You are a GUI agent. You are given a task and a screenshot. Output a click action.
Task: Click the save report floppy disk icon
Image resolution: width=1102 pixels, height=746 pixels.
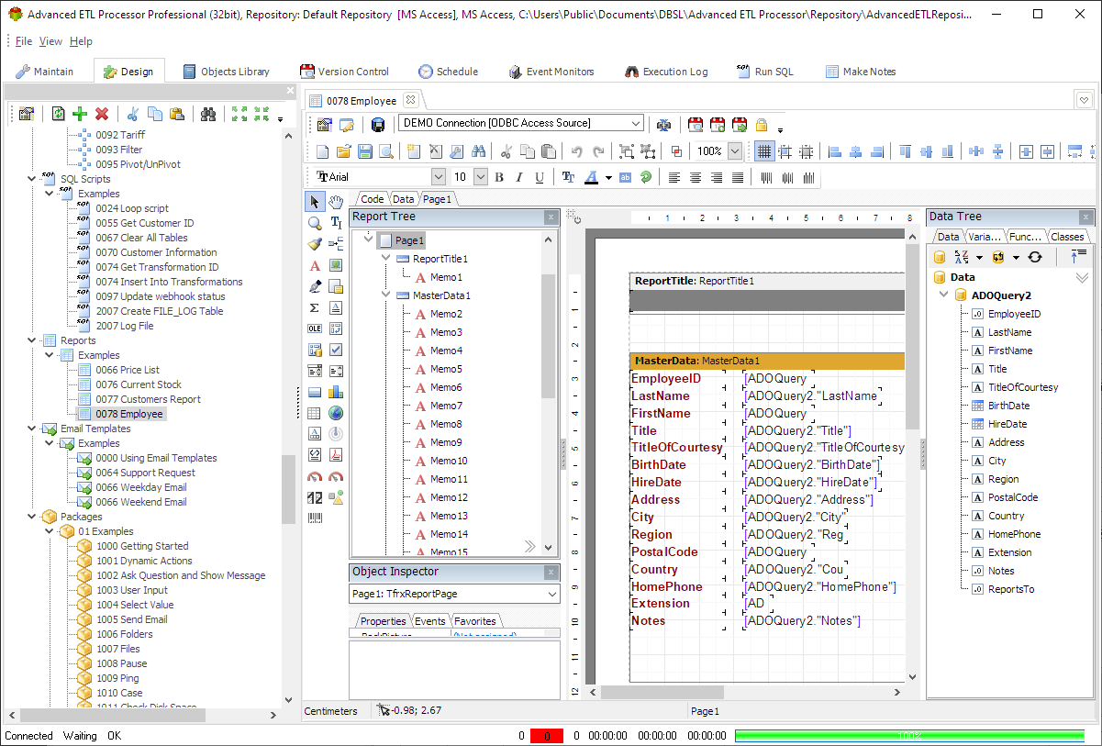coord(365,151)
